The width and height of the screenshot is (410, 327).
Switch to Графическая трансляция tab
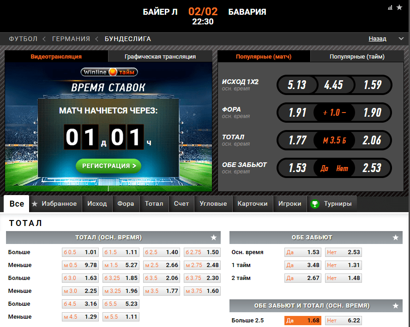pyautogui.click(x=160, y=57)
